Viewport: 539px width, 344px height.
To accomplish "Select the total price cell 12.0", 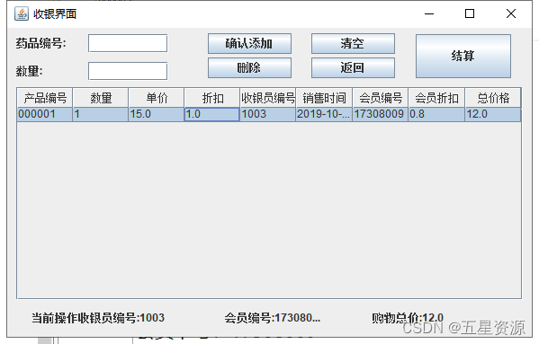I will tap(493, 114).
